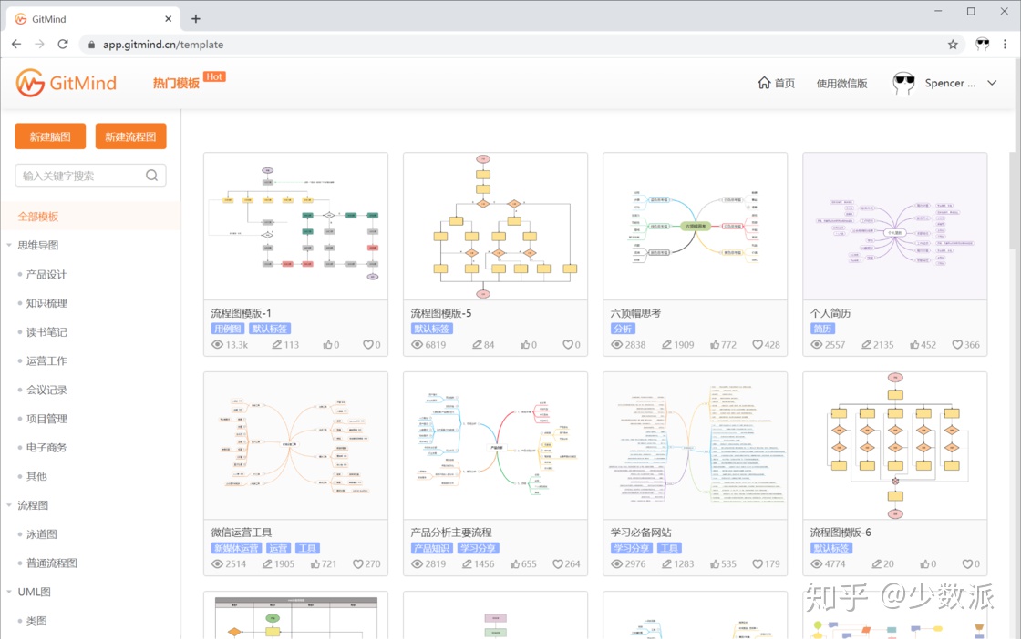The width and height of the screenshot is (1021, 639).
Task: Click the thumbs-up icon on 个人简历
Action: 914,344
